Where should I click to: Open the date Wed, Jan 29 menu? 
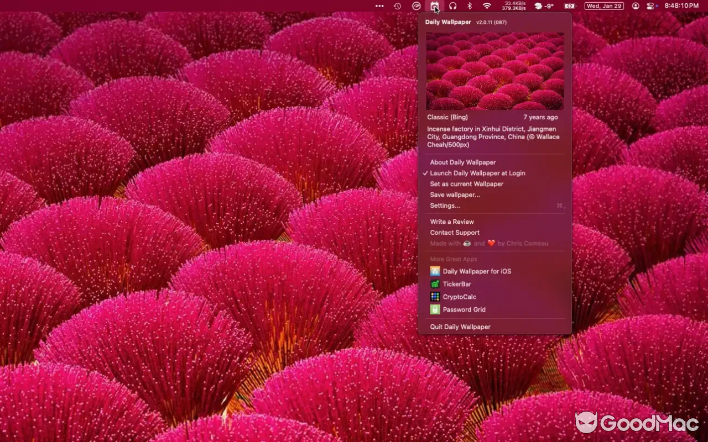pos(604,6)
